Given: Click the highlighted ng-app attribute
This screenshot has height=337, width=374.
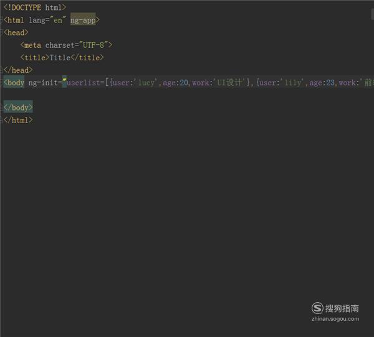Looking at the screenshot, I should (83, 20).
